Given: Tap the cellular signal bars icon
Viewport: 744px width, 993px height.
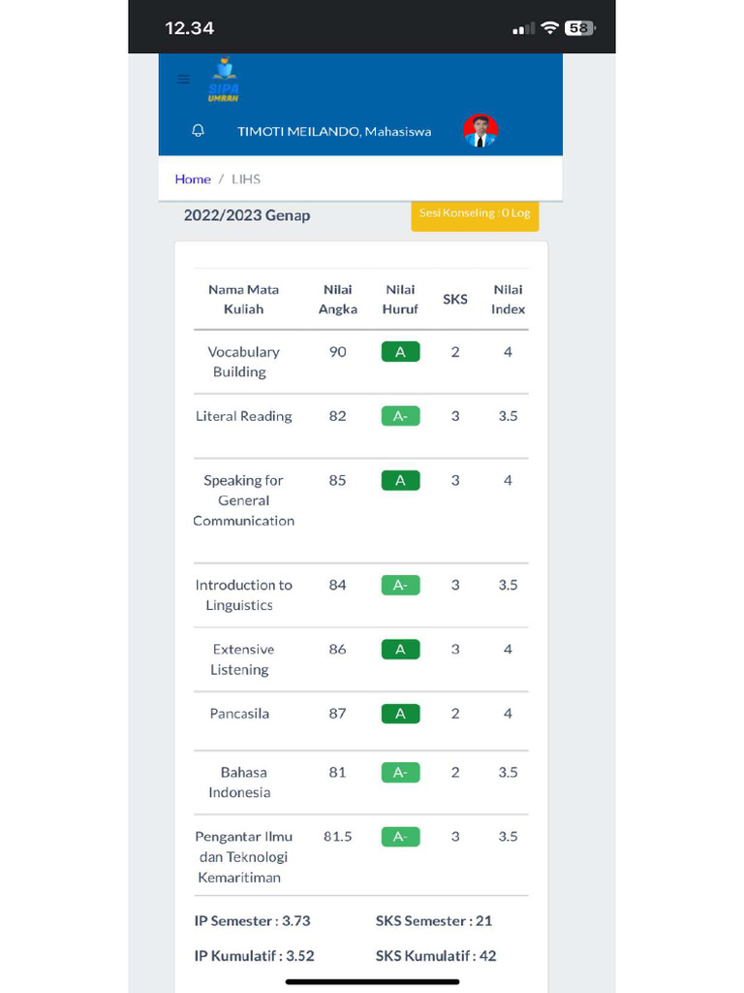Looking at the screenshot, I should (523, 29).
